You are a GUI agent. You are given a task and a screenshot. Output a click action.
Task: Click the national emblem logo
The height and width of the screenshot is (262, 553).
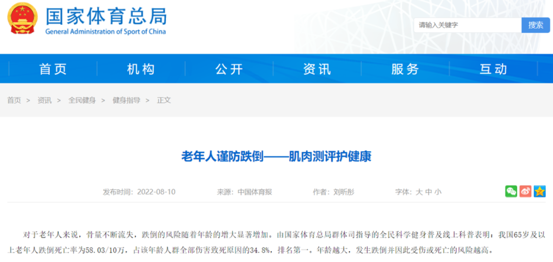tap(23, 18)
